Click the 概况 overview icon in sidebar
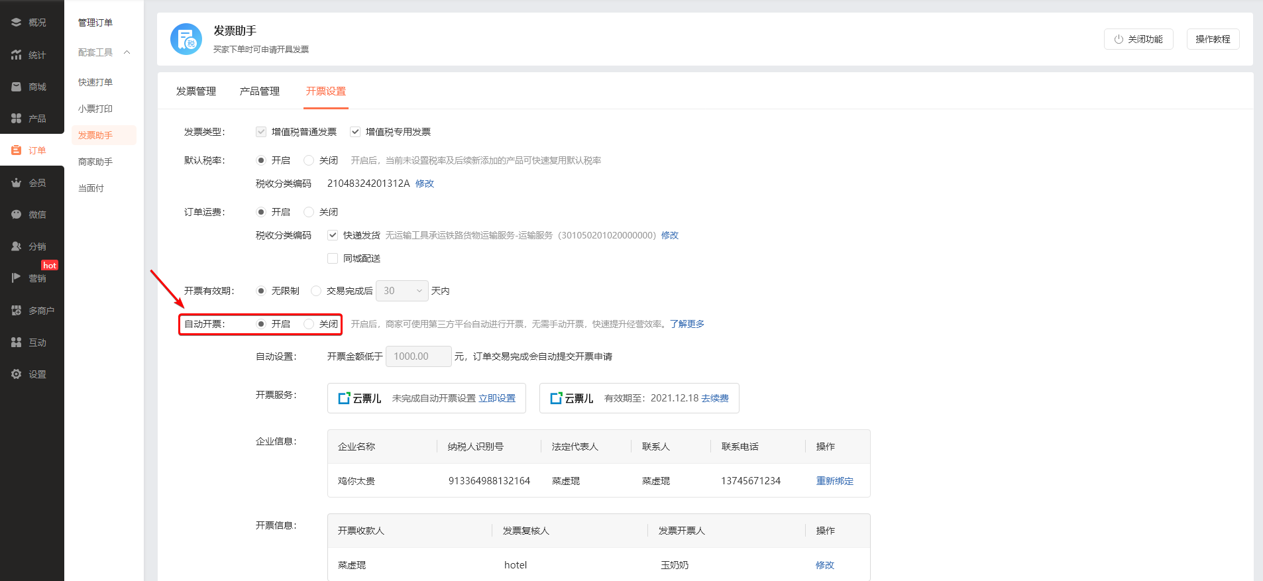The width and height of the screenshot is (1263, 581). tap(17, 23)
